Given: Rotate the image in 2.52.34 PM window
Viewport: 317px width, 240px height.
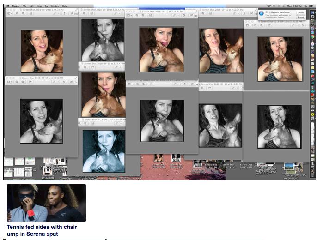Looking at the screenshot, I should click(244, 13).
